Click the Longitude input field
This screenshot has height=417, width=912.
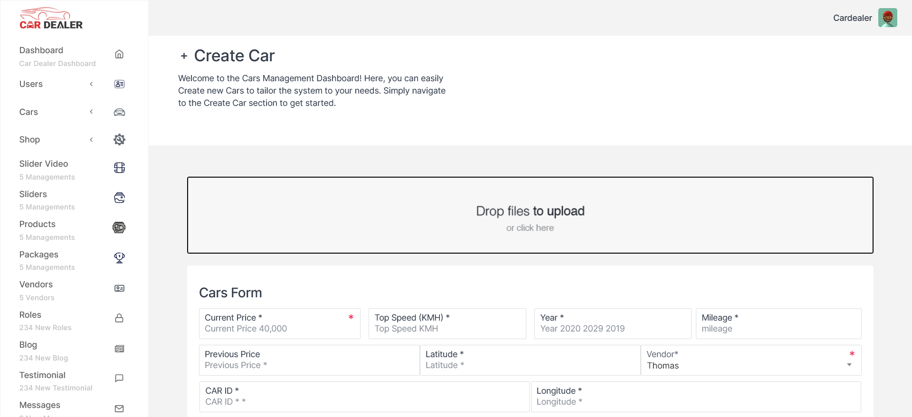tap(695, 402)
